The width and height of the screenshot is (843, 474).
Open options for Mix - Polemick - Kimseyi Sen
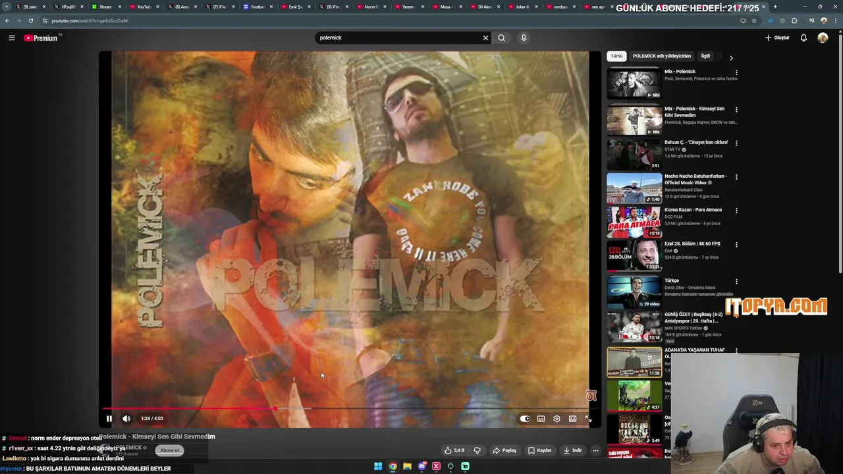[x=736, y=109]
